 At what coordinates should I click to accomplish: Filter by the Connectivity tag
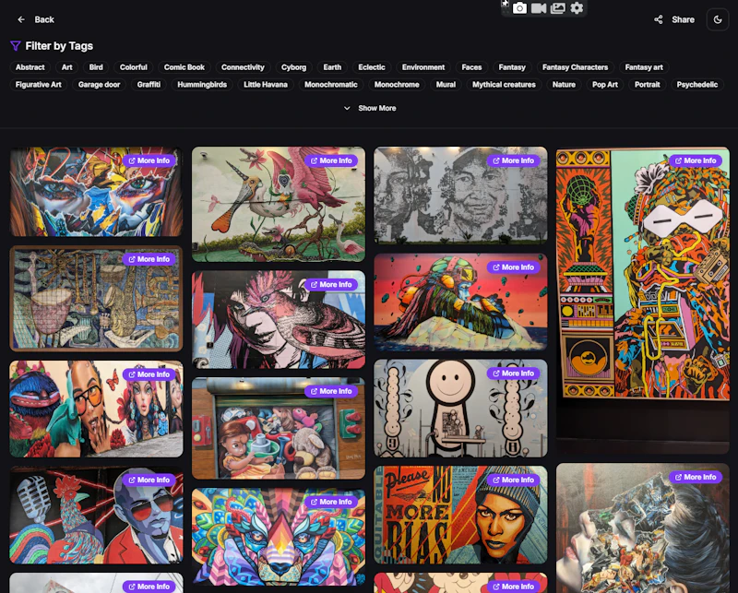coord(243,67)
